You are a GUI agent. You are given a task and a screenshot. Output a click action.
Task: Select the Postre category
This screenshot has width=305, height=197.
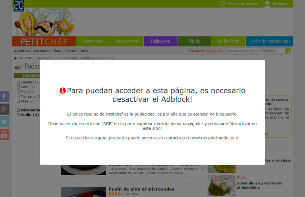point(71,51)
